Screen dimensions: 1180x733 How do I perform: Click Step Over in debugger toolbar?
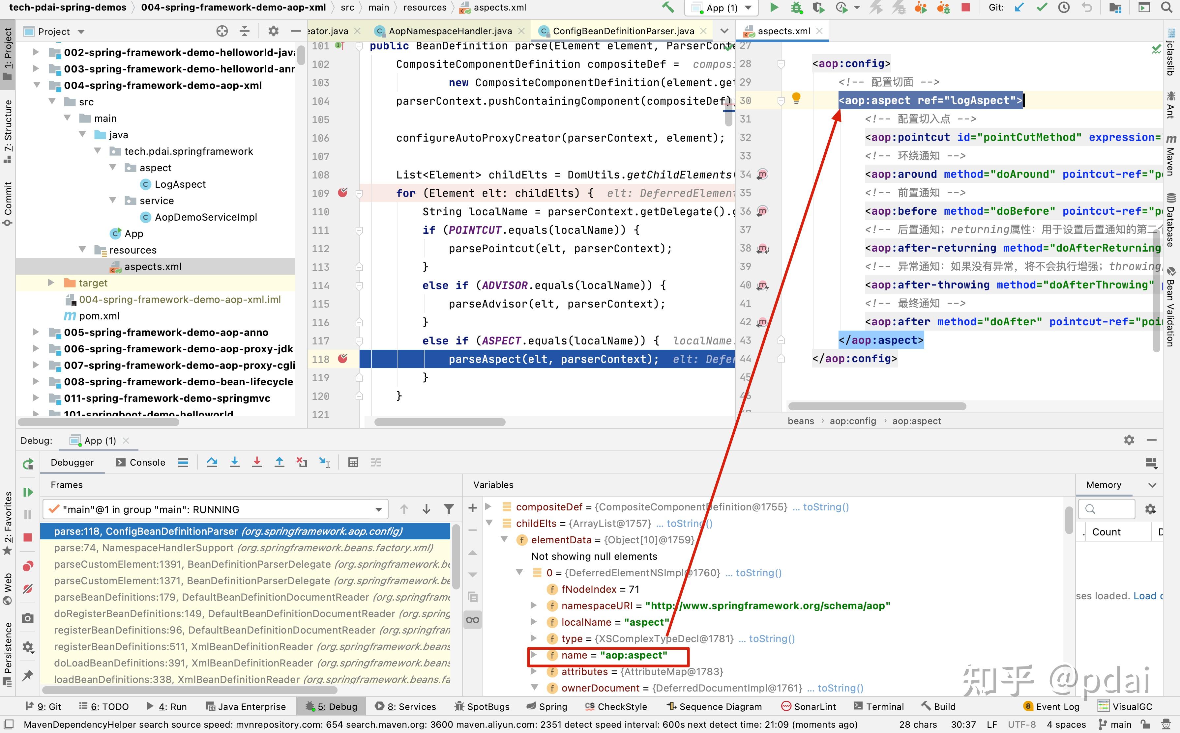coord(212,462)
